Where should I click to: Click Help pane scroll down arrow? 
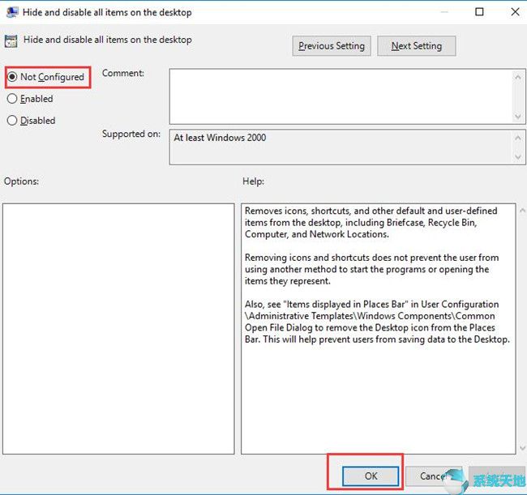pyautogui.click(x=522, y=448)
